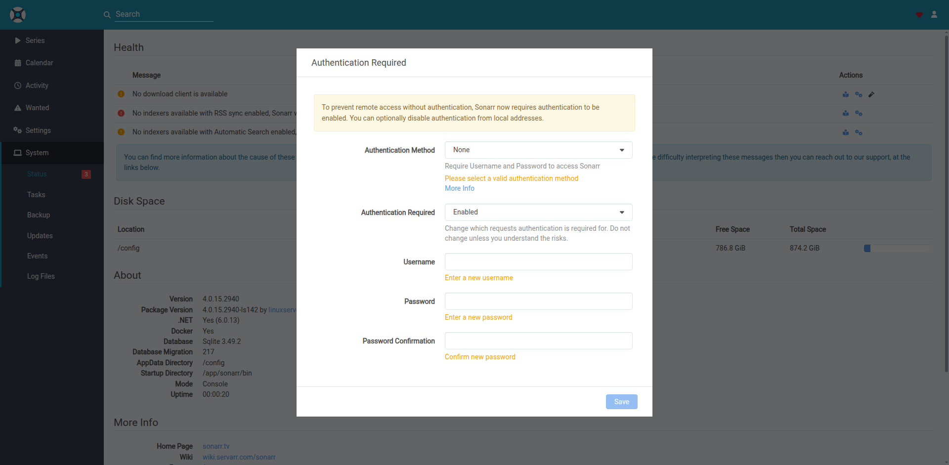Open the Authentication Required dropdown showing Enabled

tap(539, 212)
